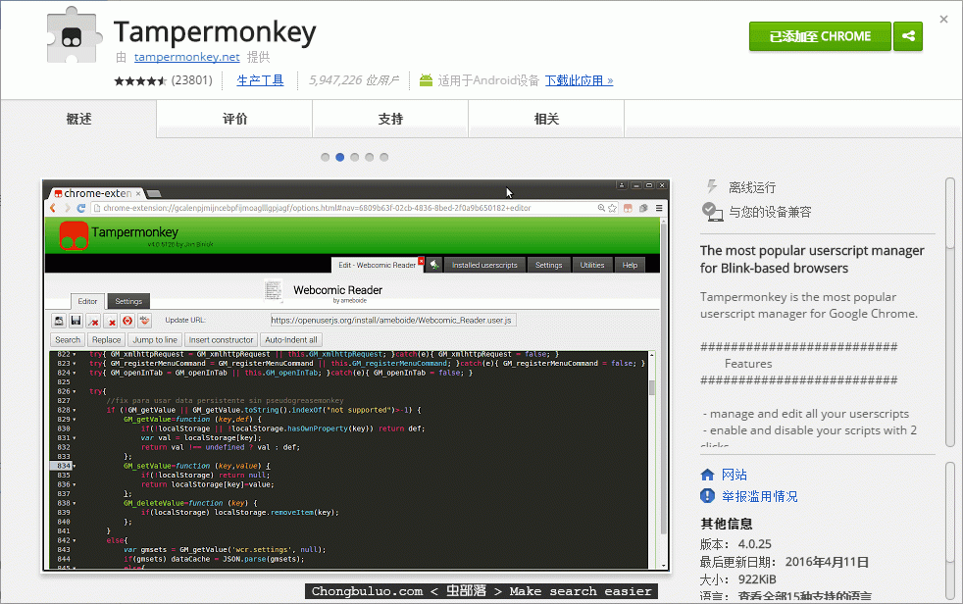Viewport: 963px width, 604px height.
Task: Select the third carousel dot
Action: [x=355, y=157]
